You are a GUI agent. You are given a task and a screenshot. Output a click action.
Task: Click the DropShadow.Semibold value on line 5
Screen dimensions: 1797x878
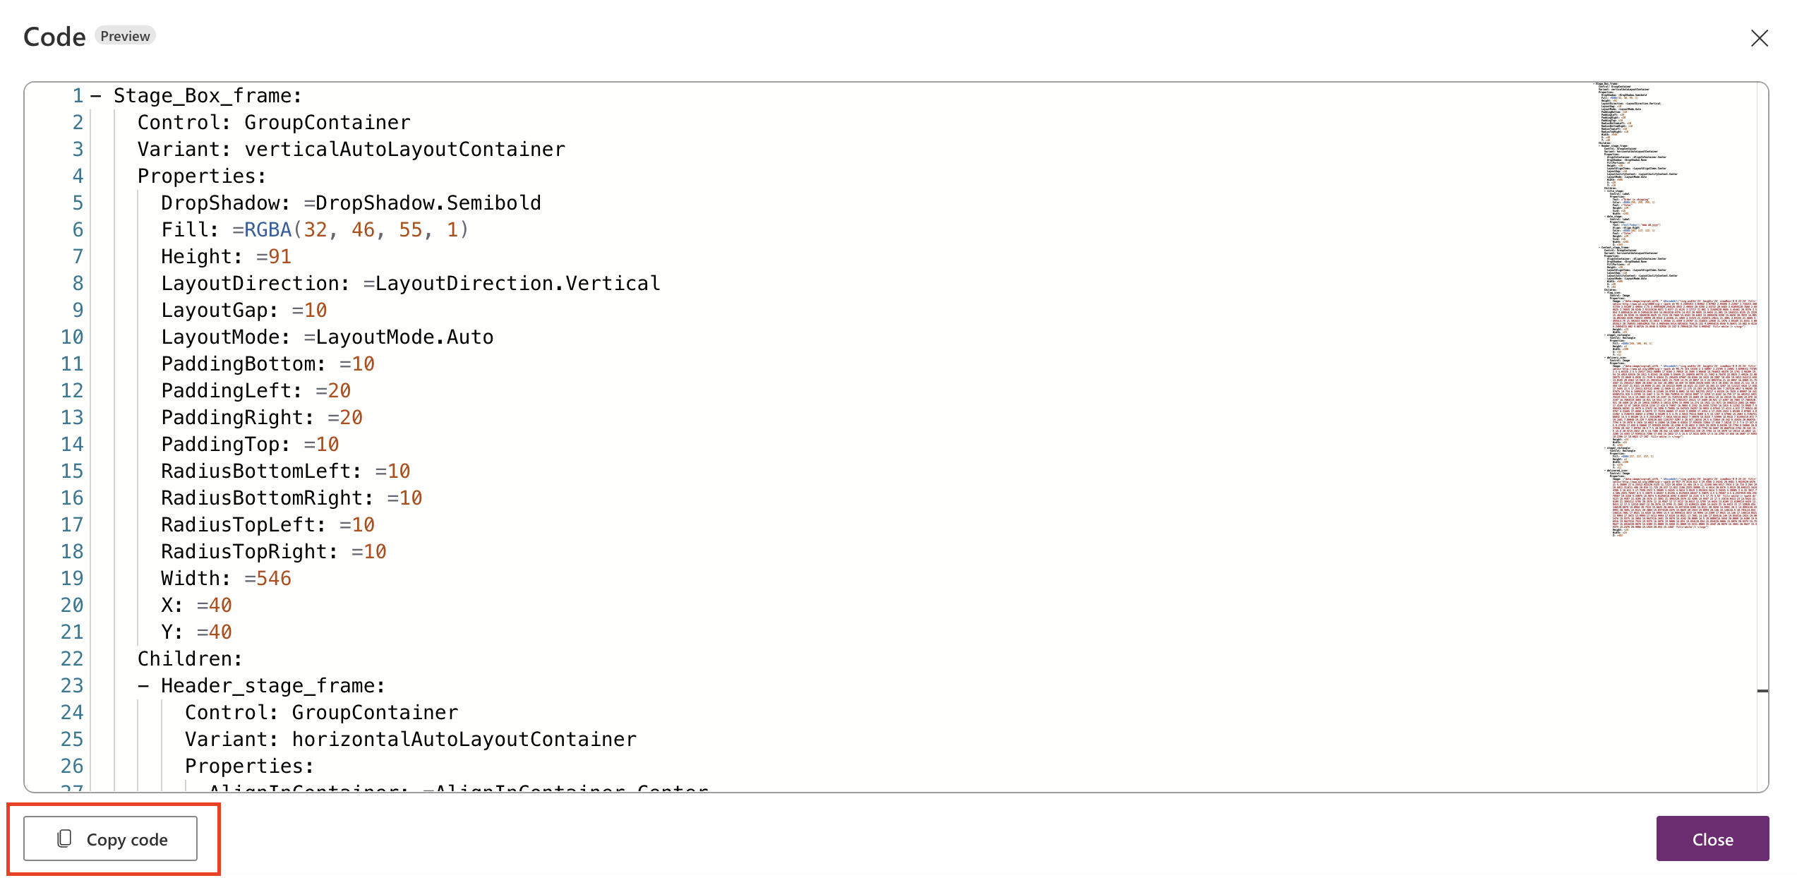[422, 203]
